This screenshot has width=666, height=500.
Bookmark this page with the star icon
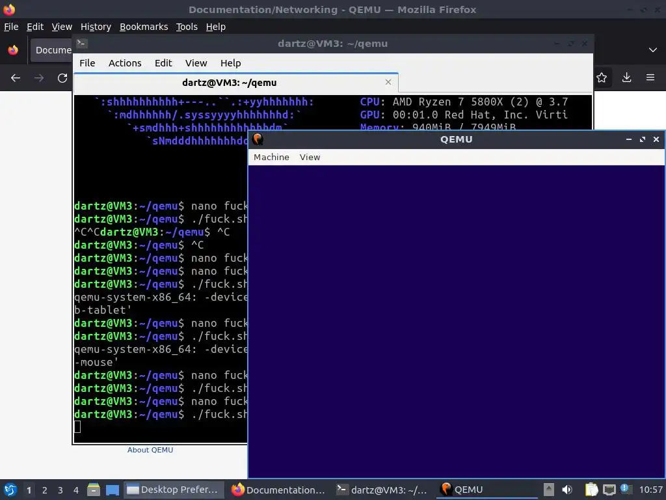pos(602,77)
